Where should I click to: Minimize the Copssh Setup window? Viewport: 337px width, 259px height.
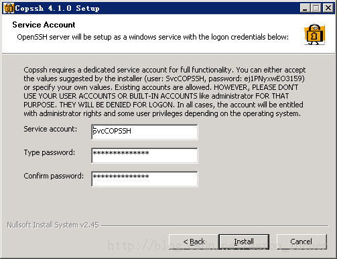click(x=305, y=8)
